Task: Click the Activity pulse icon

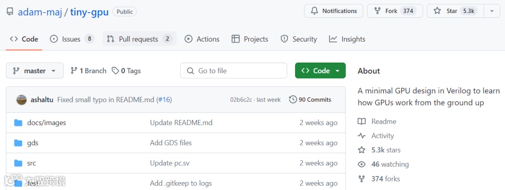Action: [x=361, y=136]
